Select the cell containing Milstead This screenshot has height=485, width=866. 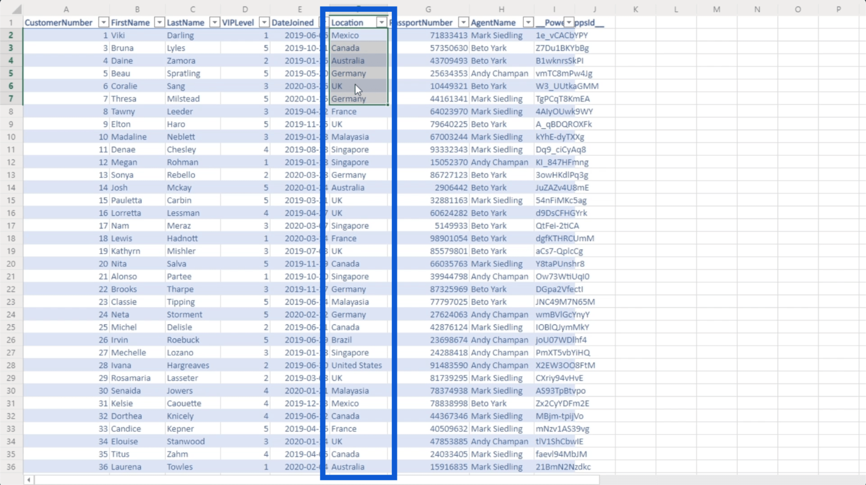pos(192,98)
